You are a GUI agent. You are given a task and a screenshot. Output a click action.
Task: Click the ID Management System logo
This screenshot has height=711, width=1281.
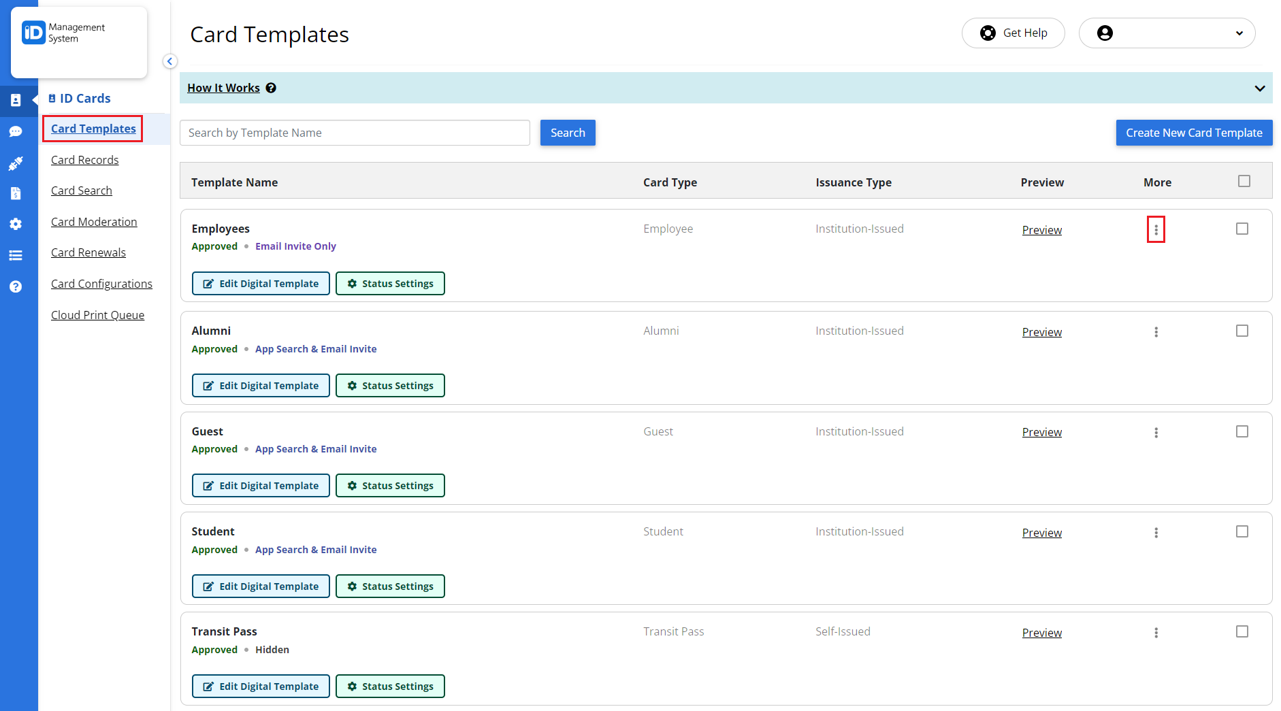coord(63,33)
